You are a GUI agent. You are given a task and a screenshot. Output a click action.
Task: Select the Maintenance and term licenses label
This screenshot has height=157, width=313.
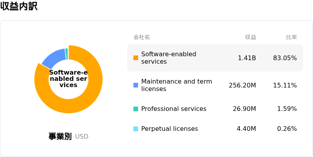(177, 85)
